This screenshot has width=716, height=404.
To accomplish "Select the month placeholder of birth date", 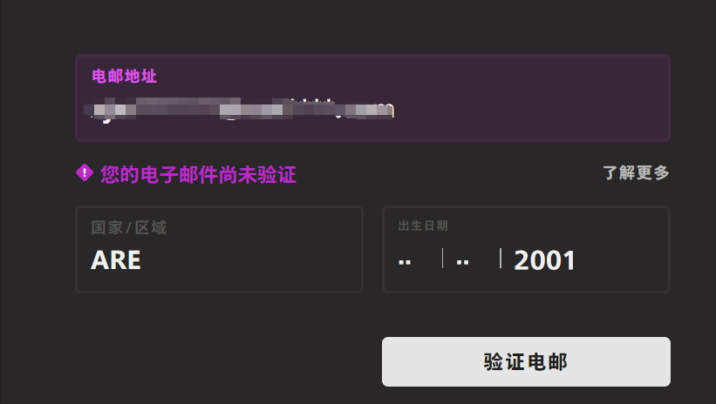I will pos(462,262).
